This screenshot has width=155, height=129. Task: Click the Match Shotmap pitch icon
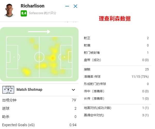tap(8, 90)
